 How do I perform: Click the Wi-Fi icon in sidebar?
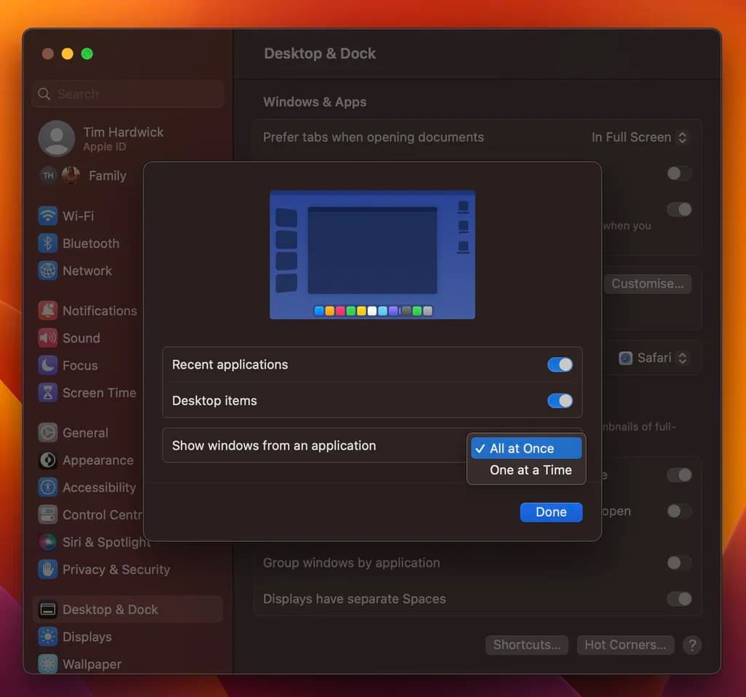48,216
